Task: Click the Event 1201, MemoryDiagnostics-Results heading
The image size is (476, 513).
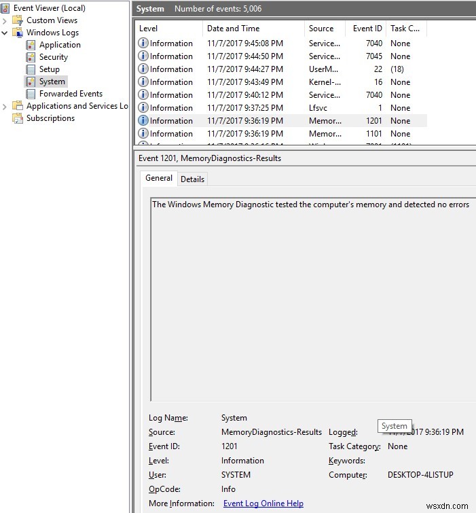Action: (x=210, y=158)
